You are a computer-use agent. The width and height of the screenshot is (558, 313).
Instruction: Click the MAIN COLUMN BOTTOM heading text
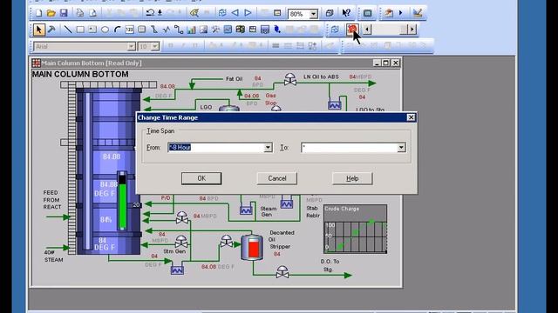(80, 74)
